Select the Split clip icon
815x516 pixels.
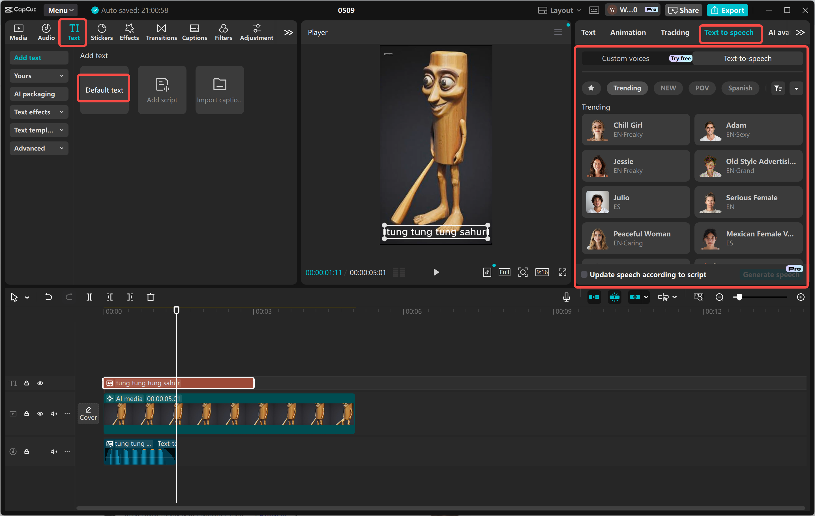click(90, 297)
